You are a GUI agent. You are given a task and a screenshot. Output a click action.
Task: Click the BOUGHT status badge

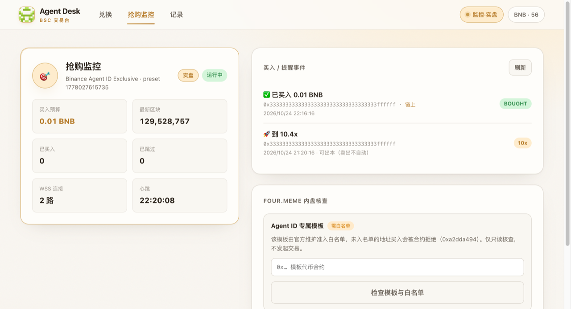pos(516,104)
